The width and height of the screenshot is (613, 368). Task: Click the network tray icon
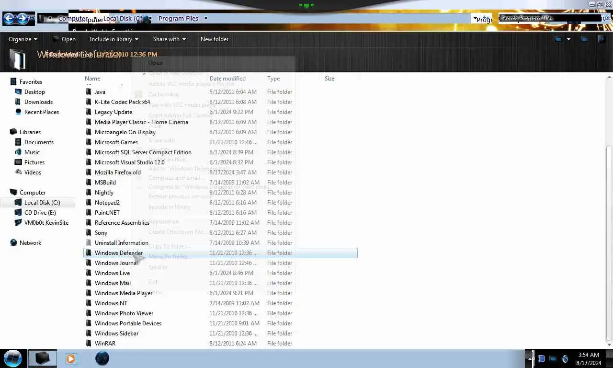click(x=553, y=358)
